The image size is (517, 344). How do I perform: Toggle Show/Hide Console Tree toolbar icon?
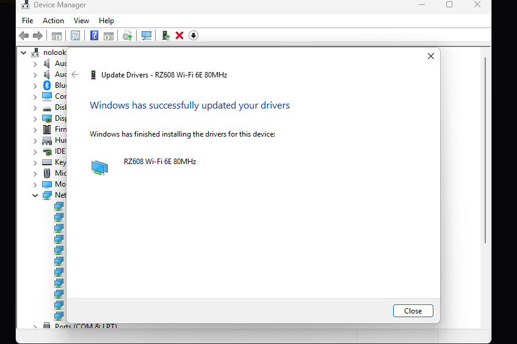(x=56, y=35)
